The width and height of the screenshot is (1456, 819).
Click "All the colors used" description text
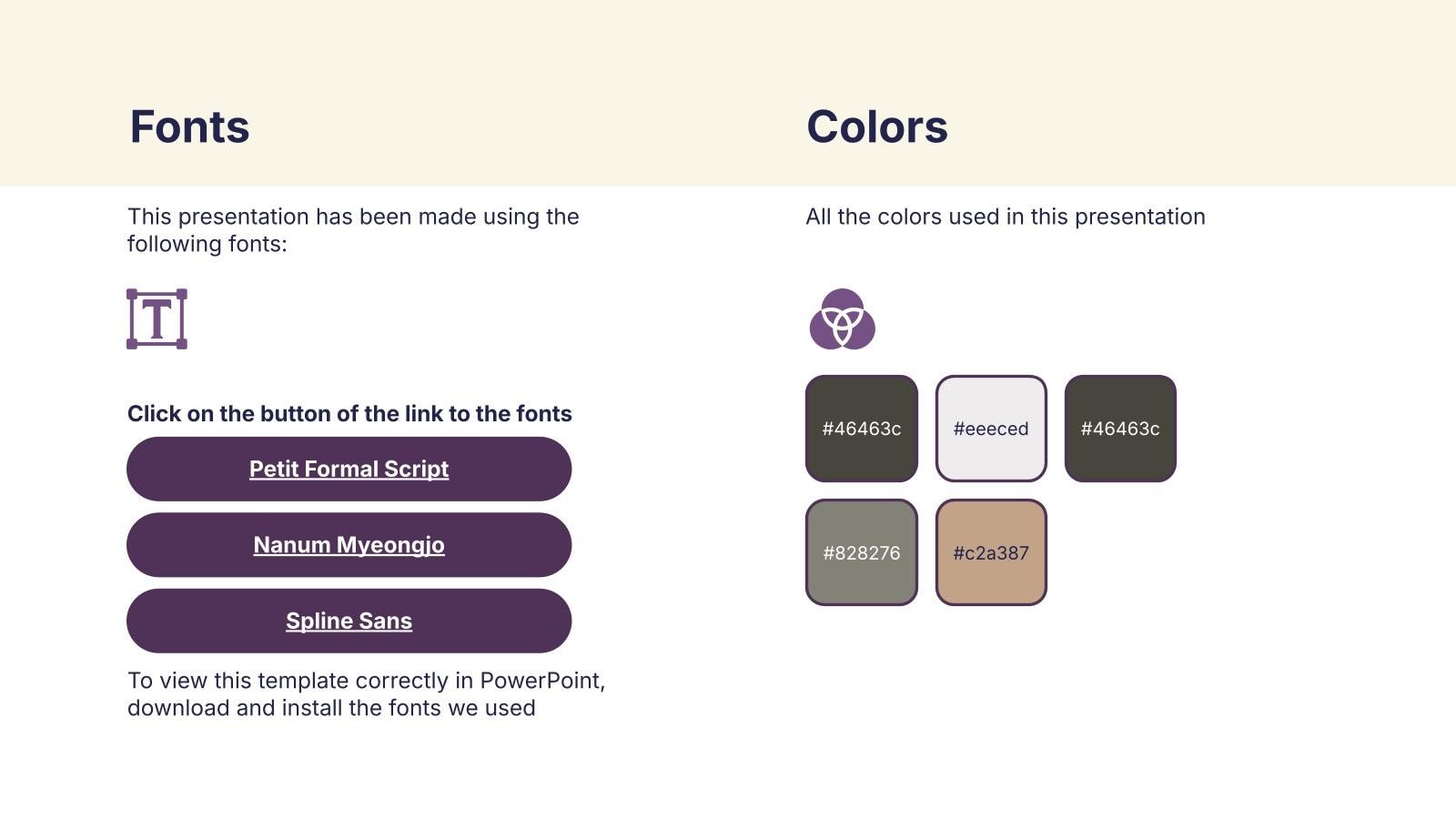(x=1005, y=217)
